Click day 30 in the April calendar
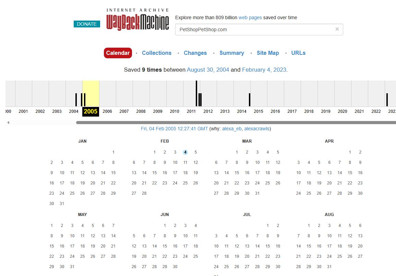The height and width of the screenshot is (276, 396). point(360,193)
